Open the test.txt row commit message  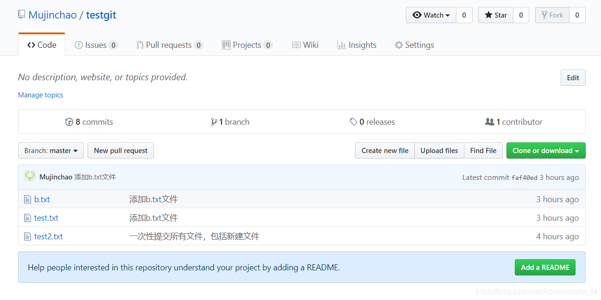[153, 218]
